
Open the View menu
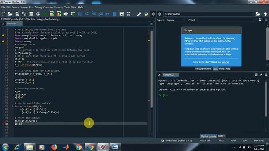pyautogui.click(x=74, y=7)
